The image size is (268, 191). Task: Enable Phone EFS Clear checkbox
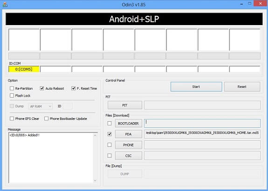coord(12,119)
